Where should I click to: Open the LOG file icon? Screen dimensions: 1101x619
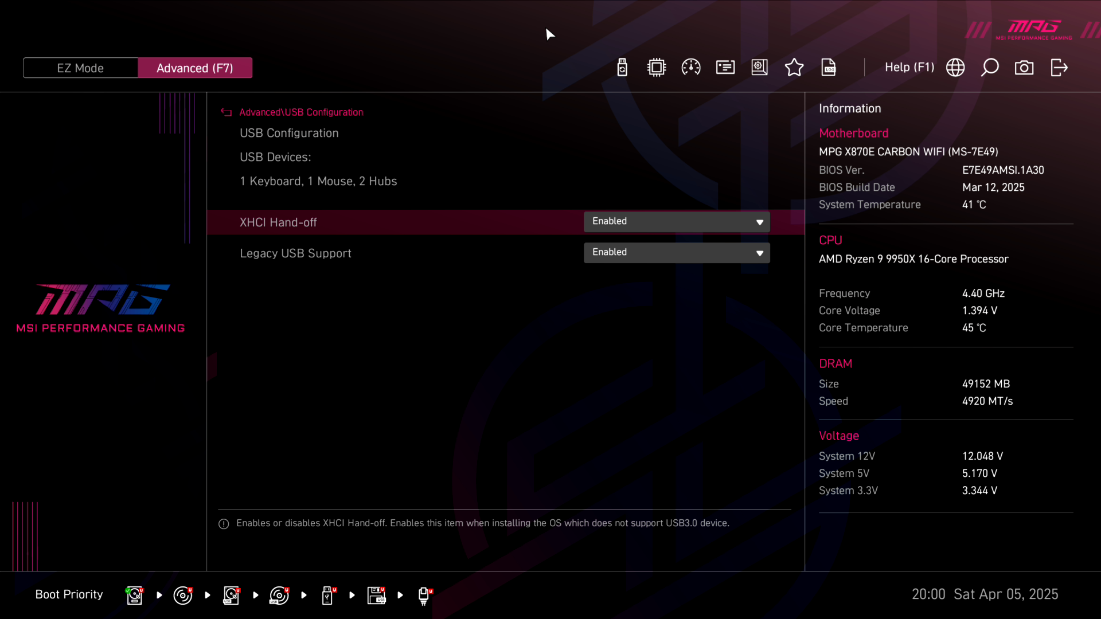(829, 68)
